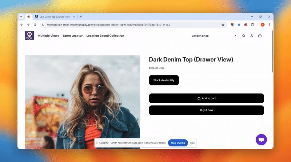This screenshot has width=291, height=162.
Task: Grab the sharing bar drag handle
Action: coord(97,143)
